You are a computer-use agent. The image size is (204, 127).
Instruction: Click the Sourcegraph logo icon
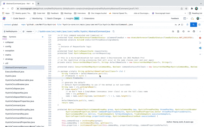tap(4, 19)
